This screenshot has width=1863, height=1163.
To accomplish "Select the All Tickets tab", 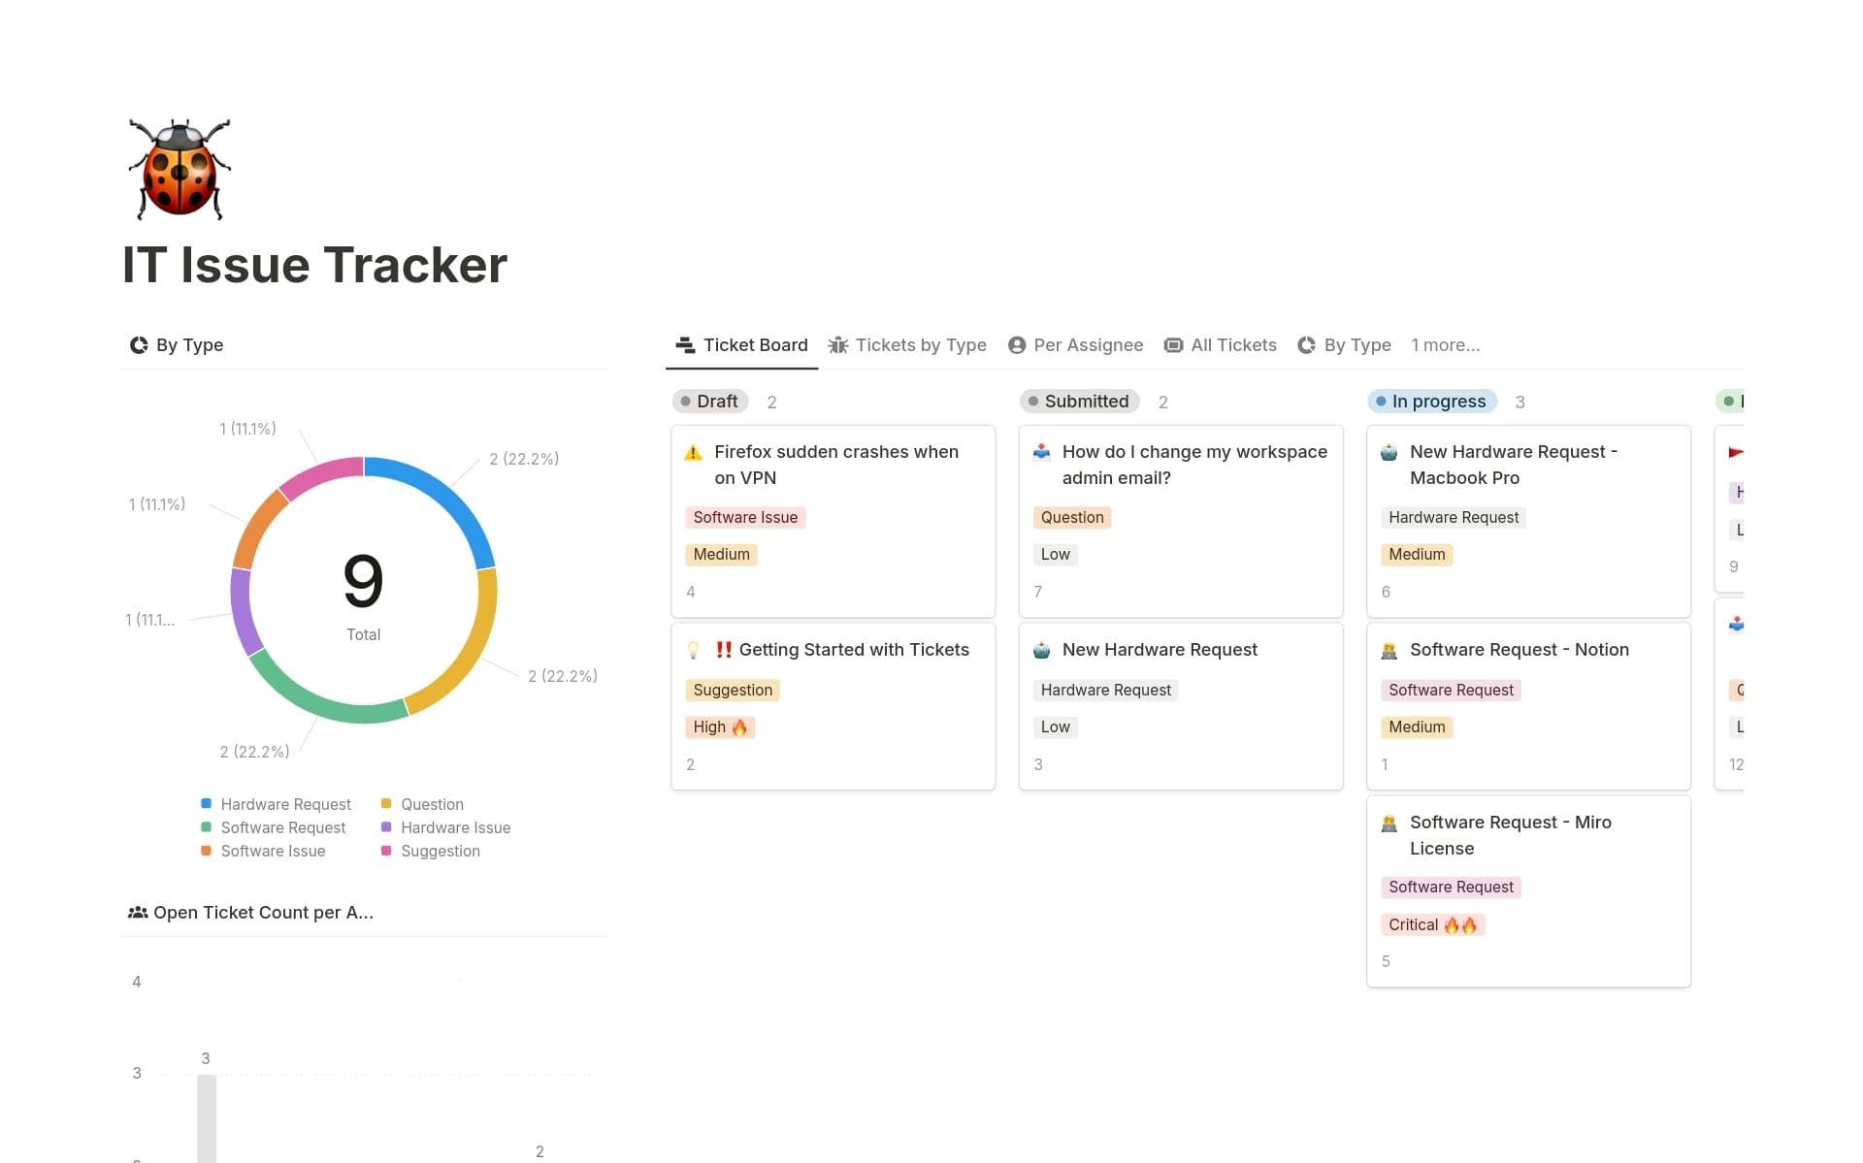I will coord(1220,345).
